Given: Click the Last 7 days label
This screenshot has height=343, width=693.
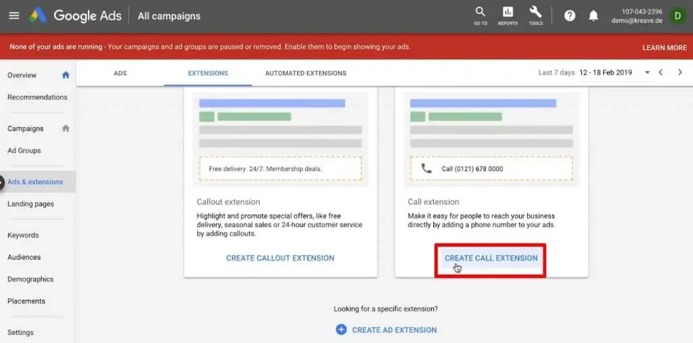Looking at the screenshot, I should (x=556, y=72).
